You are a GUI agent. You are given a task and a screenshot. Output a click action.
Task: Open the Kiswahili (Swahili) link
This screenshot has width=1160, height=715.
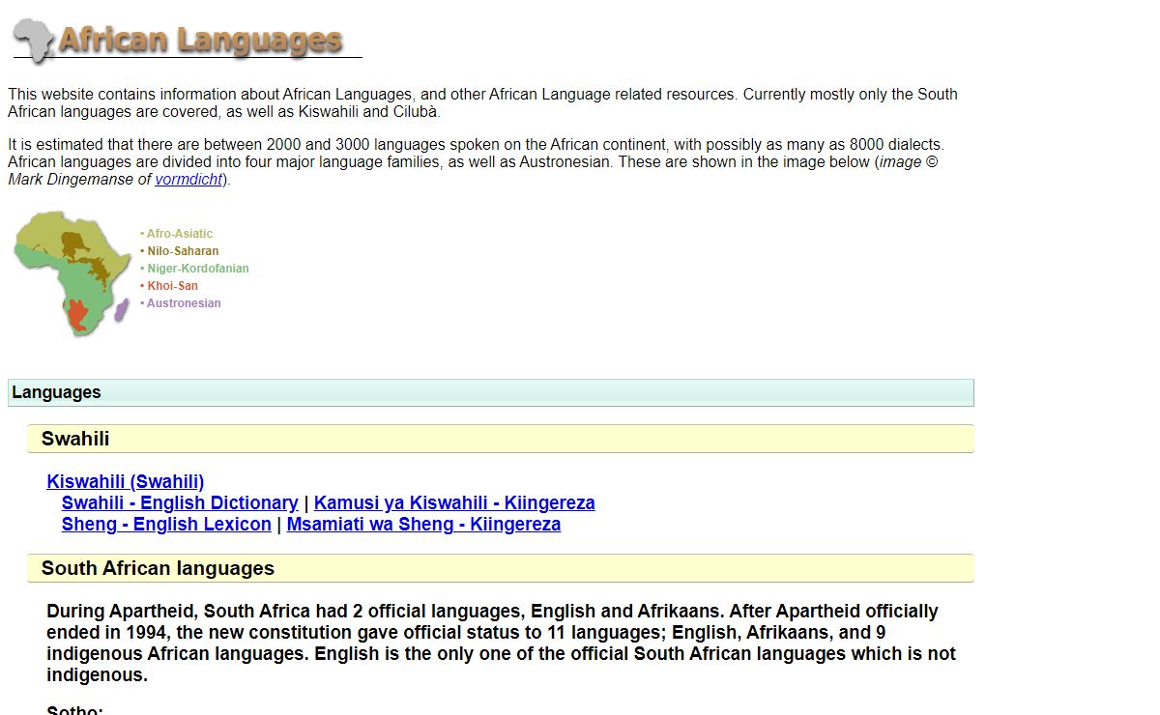tap(126, 481)
